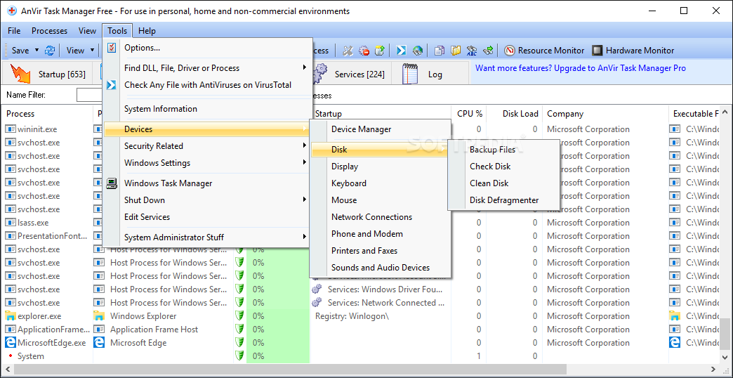The width and height of the screenshot is (733, 378).
Task: Choose Check Disk menu entry
Action: click(489, 167)
